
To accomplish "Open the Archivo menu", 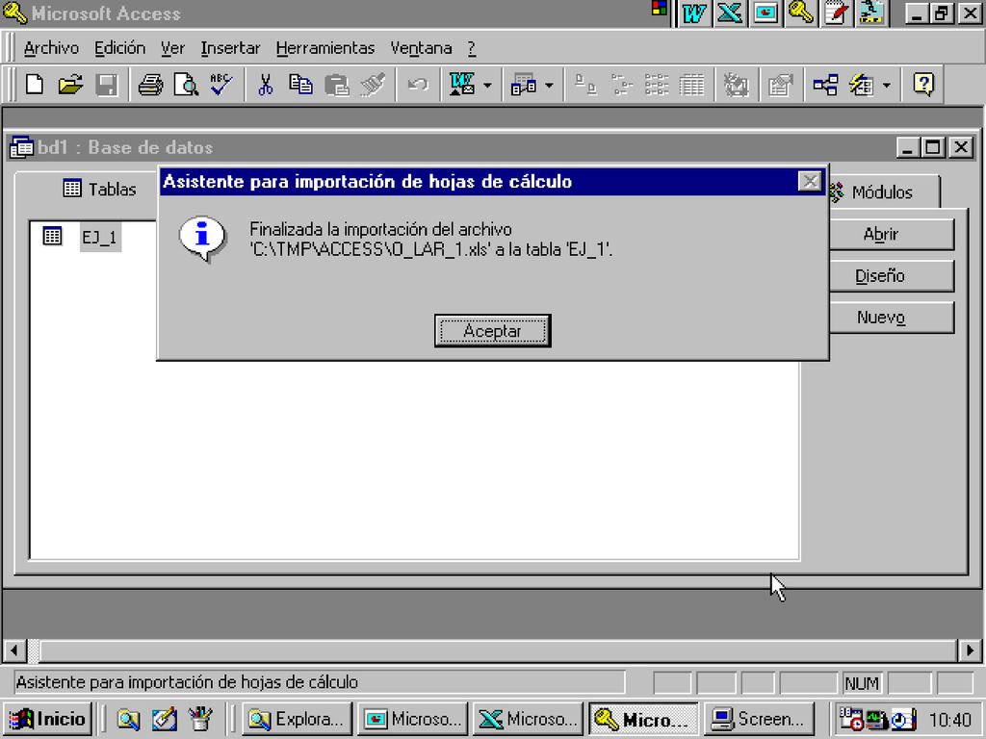I will [51, 48].
